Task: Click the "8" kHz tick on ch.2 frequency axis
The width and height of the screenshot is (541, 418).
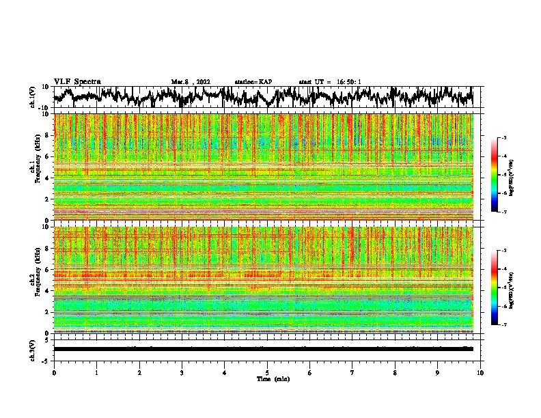Action: (x=47, y=249)
